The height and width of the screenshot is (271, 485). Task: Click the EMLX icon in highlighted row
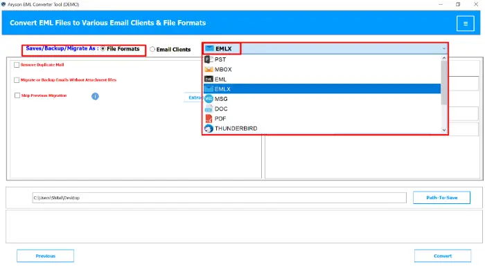pos(209,89)
